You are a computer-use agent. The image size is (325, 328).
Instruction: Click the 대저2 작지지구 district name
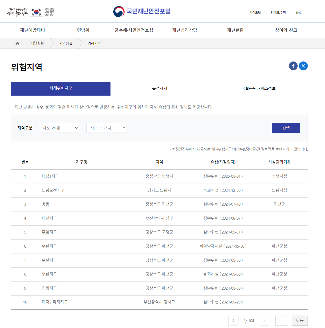coord(55,302)
